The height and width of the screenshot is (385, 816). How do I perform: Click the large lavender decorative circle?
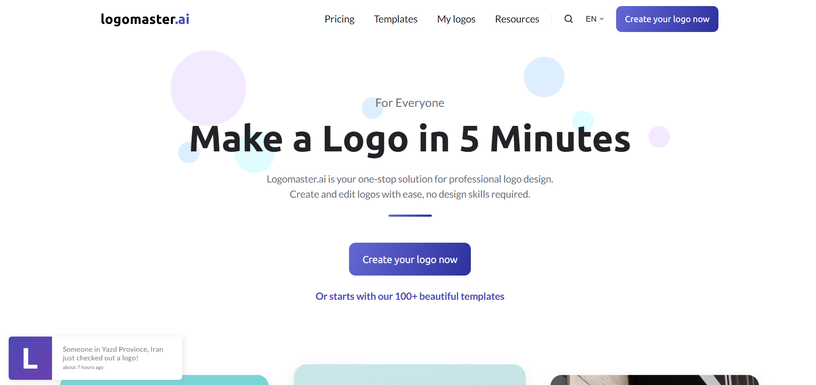click(x=208, y=88)
